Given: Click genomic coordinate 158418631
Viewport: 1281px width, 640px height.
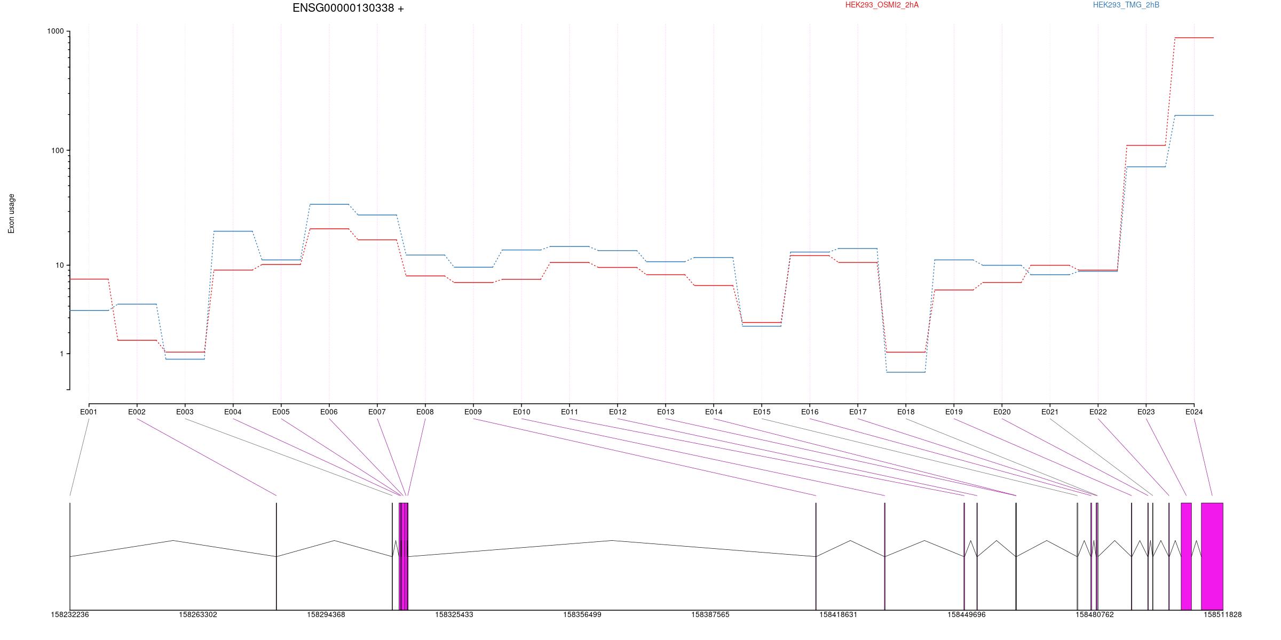Looking at the screenshot, I should 839,614.
